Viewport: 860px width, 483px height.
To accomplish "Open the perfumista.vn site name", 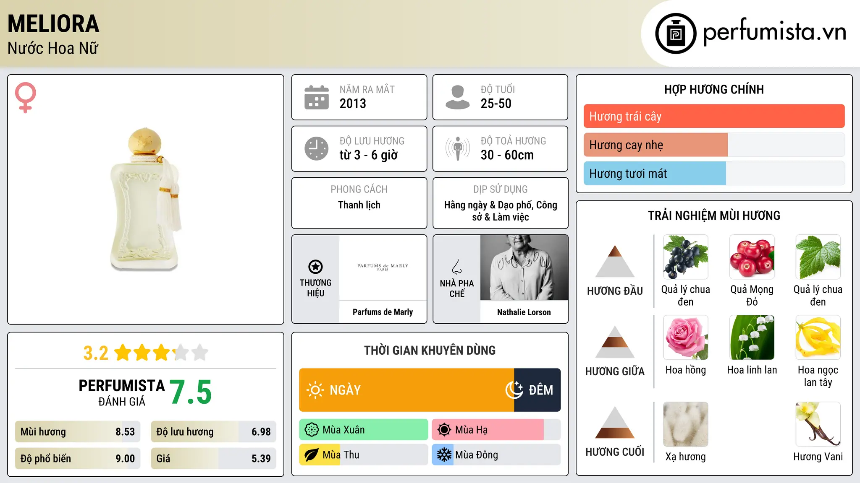I will pyautogui.click(x=775, y=33).
